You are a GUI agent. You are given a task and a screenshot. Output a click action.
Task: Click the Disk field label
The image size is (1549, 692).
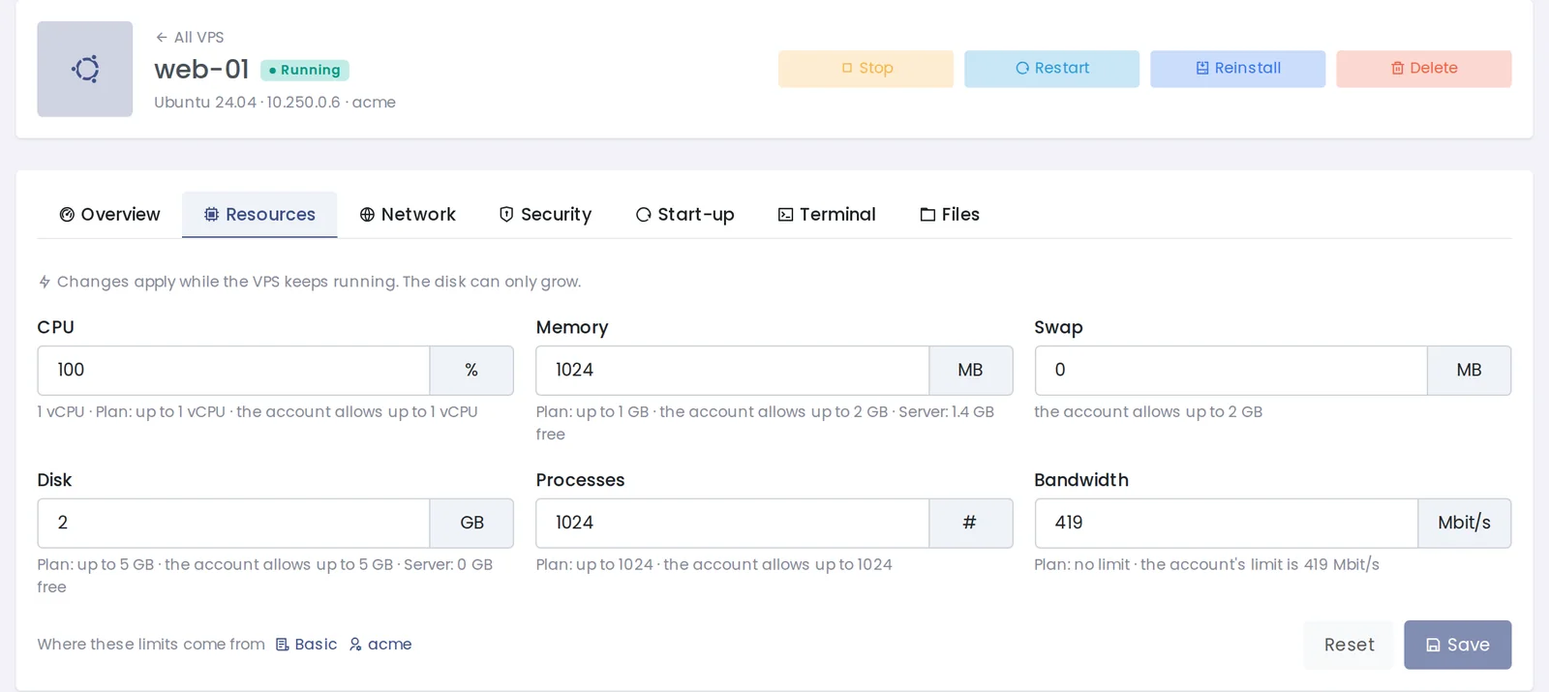54,480
